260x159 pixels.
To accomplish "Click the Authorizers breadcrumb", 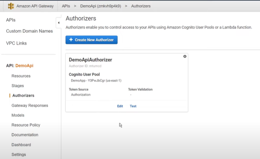I will point(141,6).
